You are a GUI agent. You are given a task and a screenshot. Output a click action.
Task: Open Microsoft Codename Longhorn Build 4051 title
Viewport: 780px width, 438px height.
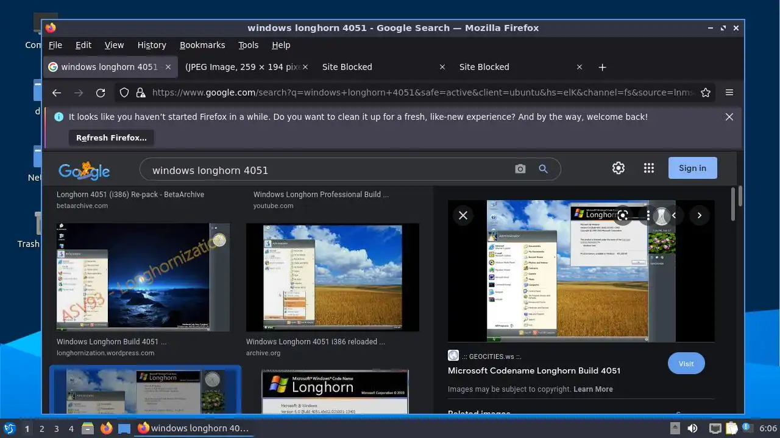pos(534,370)
